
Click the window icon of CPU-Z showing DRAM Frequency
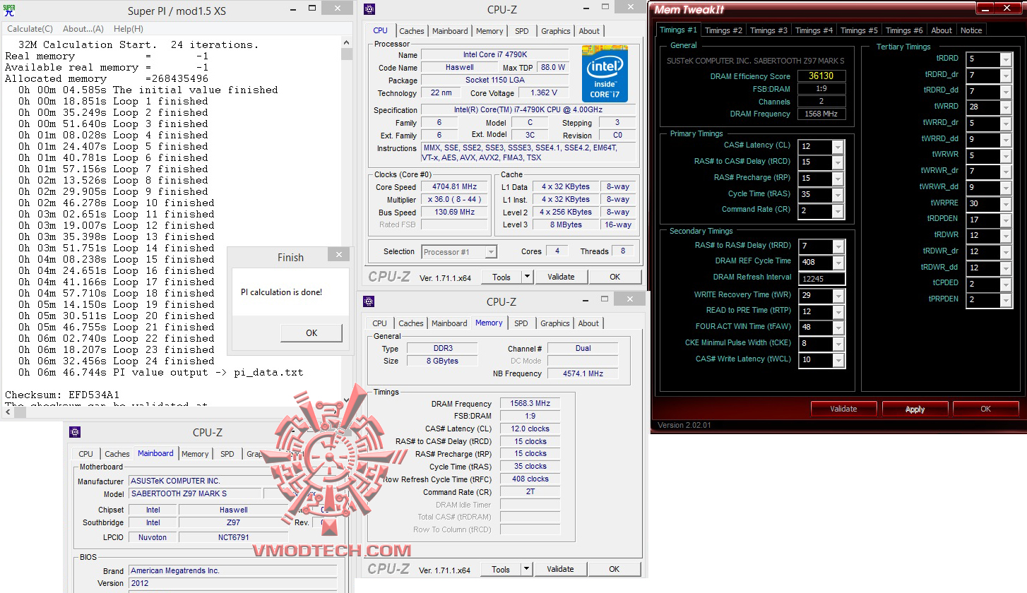tap(369, 301)
